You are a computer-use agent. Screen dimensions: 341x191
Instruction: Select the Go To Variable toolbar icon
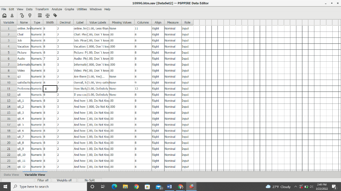[30, 15]
